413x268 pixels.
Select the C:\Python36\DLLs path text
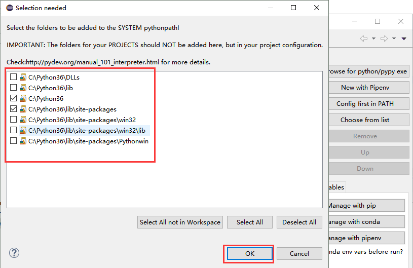click(54, 77)
